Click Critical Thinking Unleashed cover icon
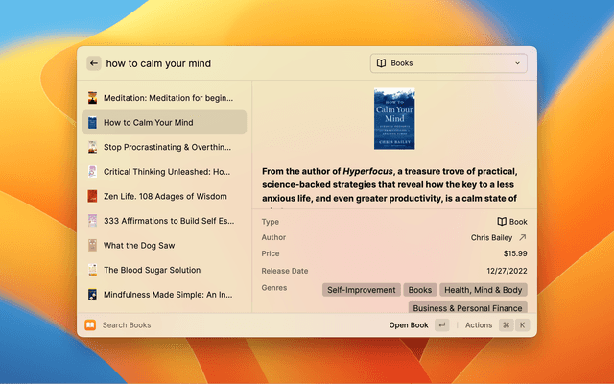The width and height of the screenshot is (614, 384). (92, 172)
